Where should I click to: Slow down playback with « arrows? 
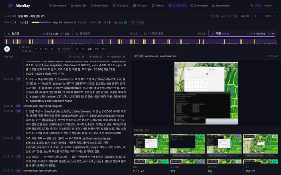click(x=41, y=49)
